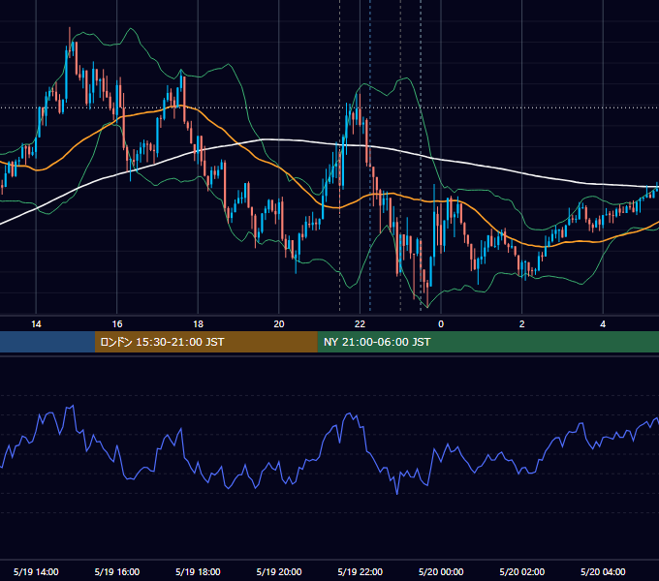Click the 20 hour label on chart axis
The height and width of the screenshot is (581, 659).
279,324
